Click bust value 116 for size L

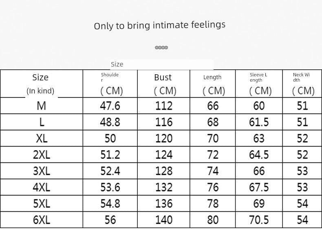click(x=164, y=122)
